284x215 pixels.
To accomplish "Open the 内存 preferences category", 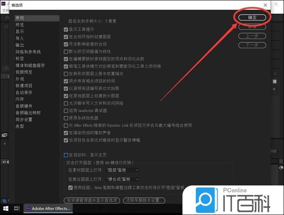I will pos(20,99).
